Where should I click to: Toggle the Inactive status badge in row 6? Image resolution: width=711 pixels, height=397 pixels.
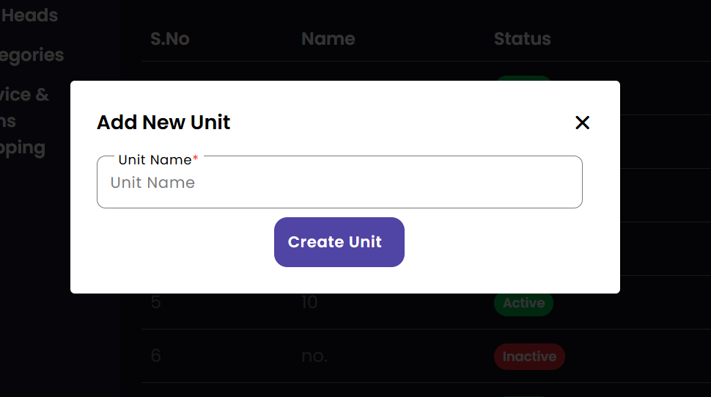(529, 357)
